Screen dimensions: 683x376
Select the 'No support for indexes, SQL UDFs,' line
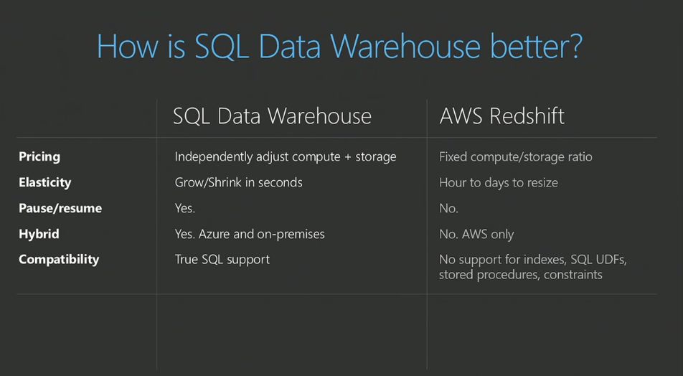[x=537, y=259]
